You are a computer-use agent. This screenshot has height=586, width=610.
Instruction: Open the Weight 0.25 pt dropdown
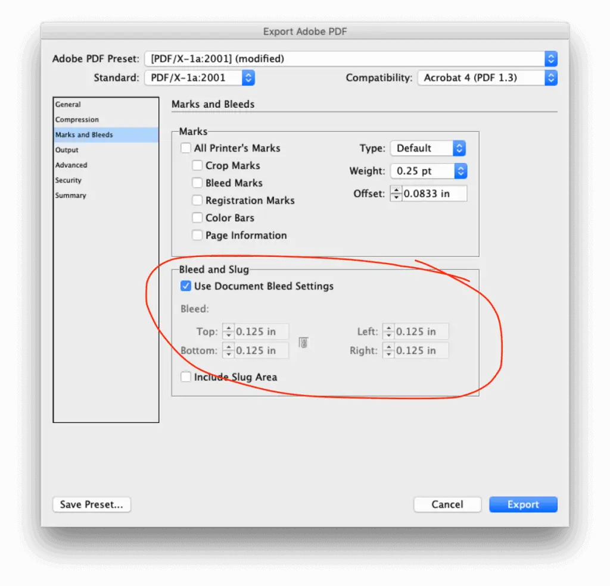[428, 171]
